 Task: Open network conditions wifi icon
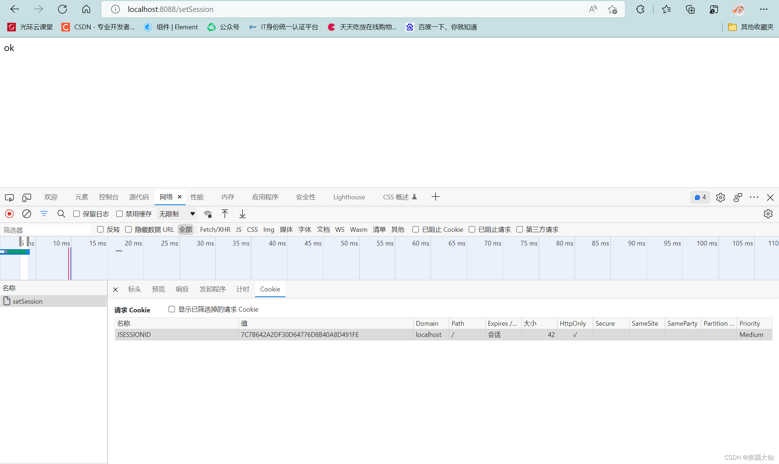pyautogui.click(x=208, y=214)
